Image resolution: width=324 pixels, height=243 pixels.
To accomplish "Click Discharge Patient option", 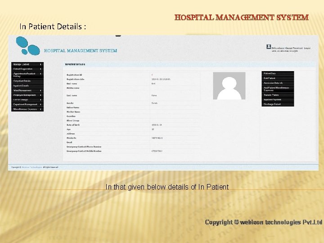I will [278, 104].
